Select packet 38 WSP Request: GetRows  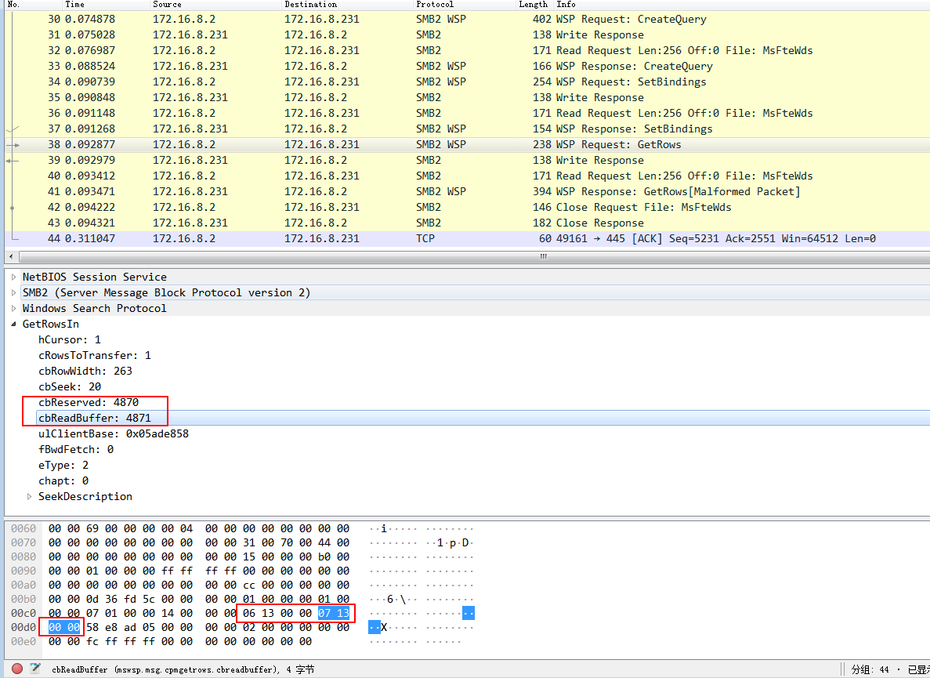click(x=468, y=145)
